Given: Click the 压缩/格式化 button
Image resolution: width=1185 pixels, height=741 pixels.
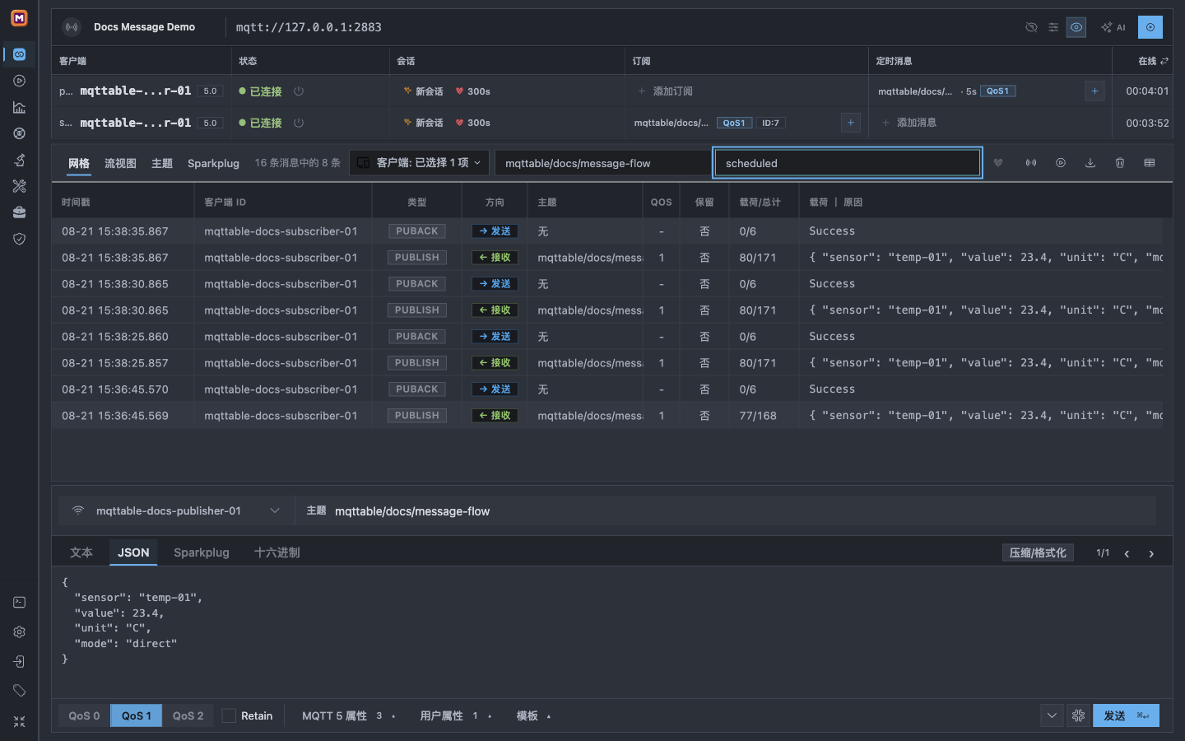Looking at the screenshot, I should pyautogui.click(x=1038, y=552).
